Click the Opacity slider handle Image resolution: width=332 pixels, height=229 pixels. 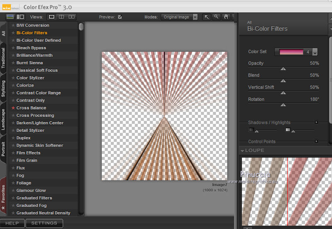pyautogui.click(x=283, y=69)
